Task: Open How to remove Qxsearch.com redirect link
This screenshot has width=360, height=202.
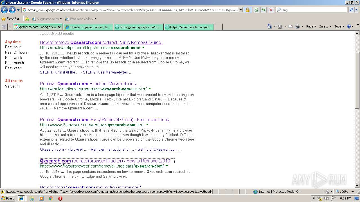Action: (x=101, y=43)
